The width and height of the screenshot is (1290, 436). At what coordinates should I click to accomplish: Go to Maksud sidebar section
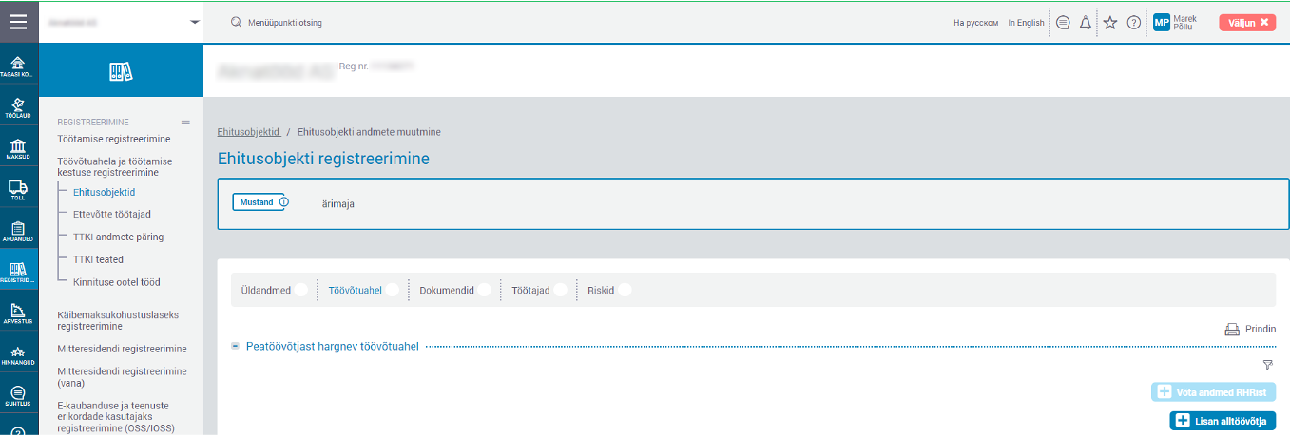(18, 150)
